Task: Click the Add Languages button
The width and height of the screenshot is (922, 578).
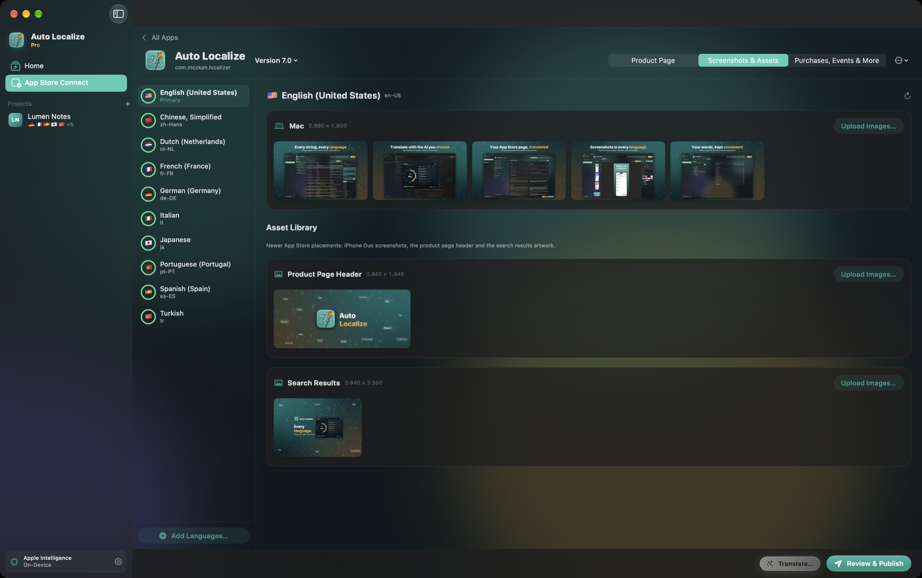Action: [x=194, y=536]
